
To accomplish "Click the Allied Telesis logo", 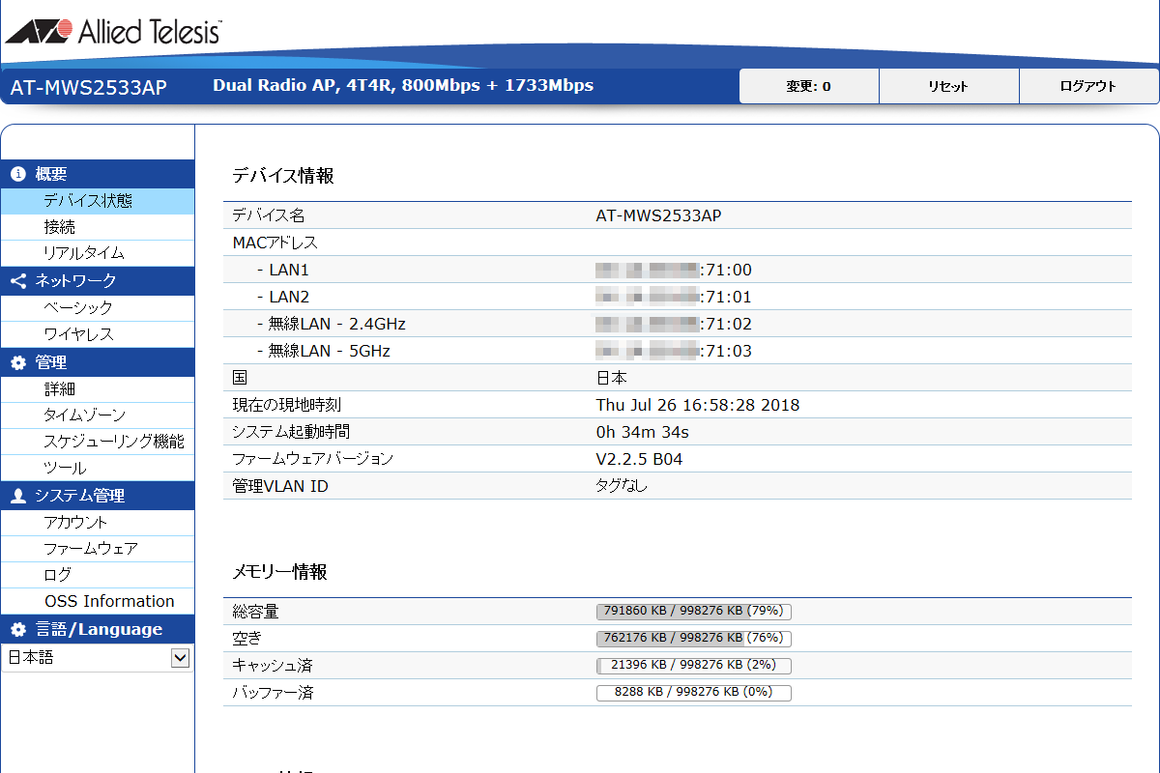I will click(113, 32).
